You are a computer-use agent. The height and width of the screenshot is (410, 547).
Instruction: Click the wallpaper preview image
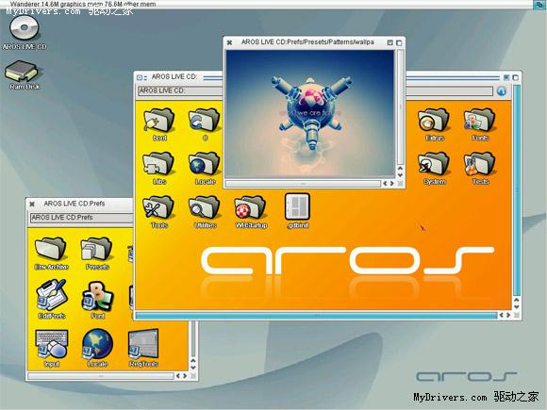point(310,113)
